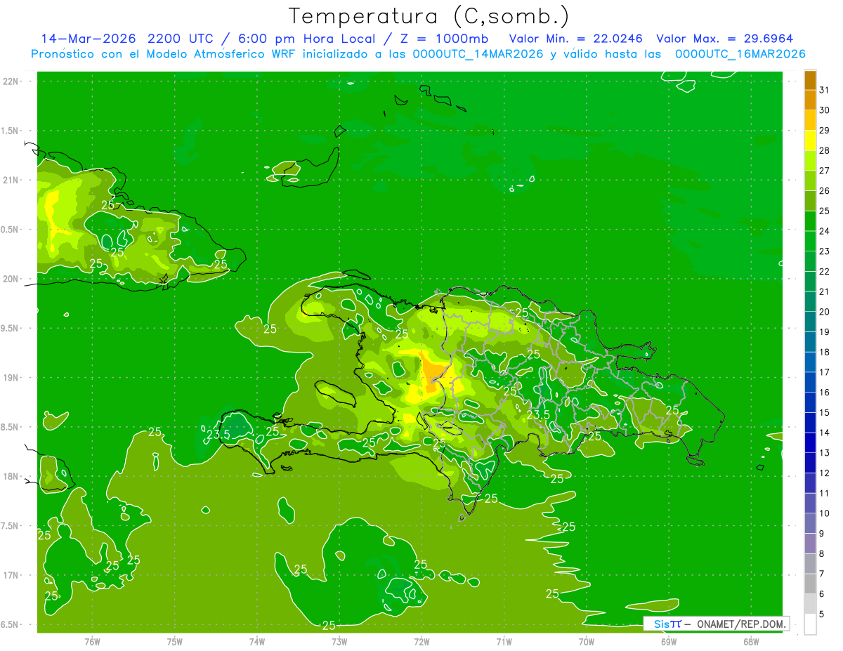
Task: Click the '72W' longitude label
Action: click(421, 641)
